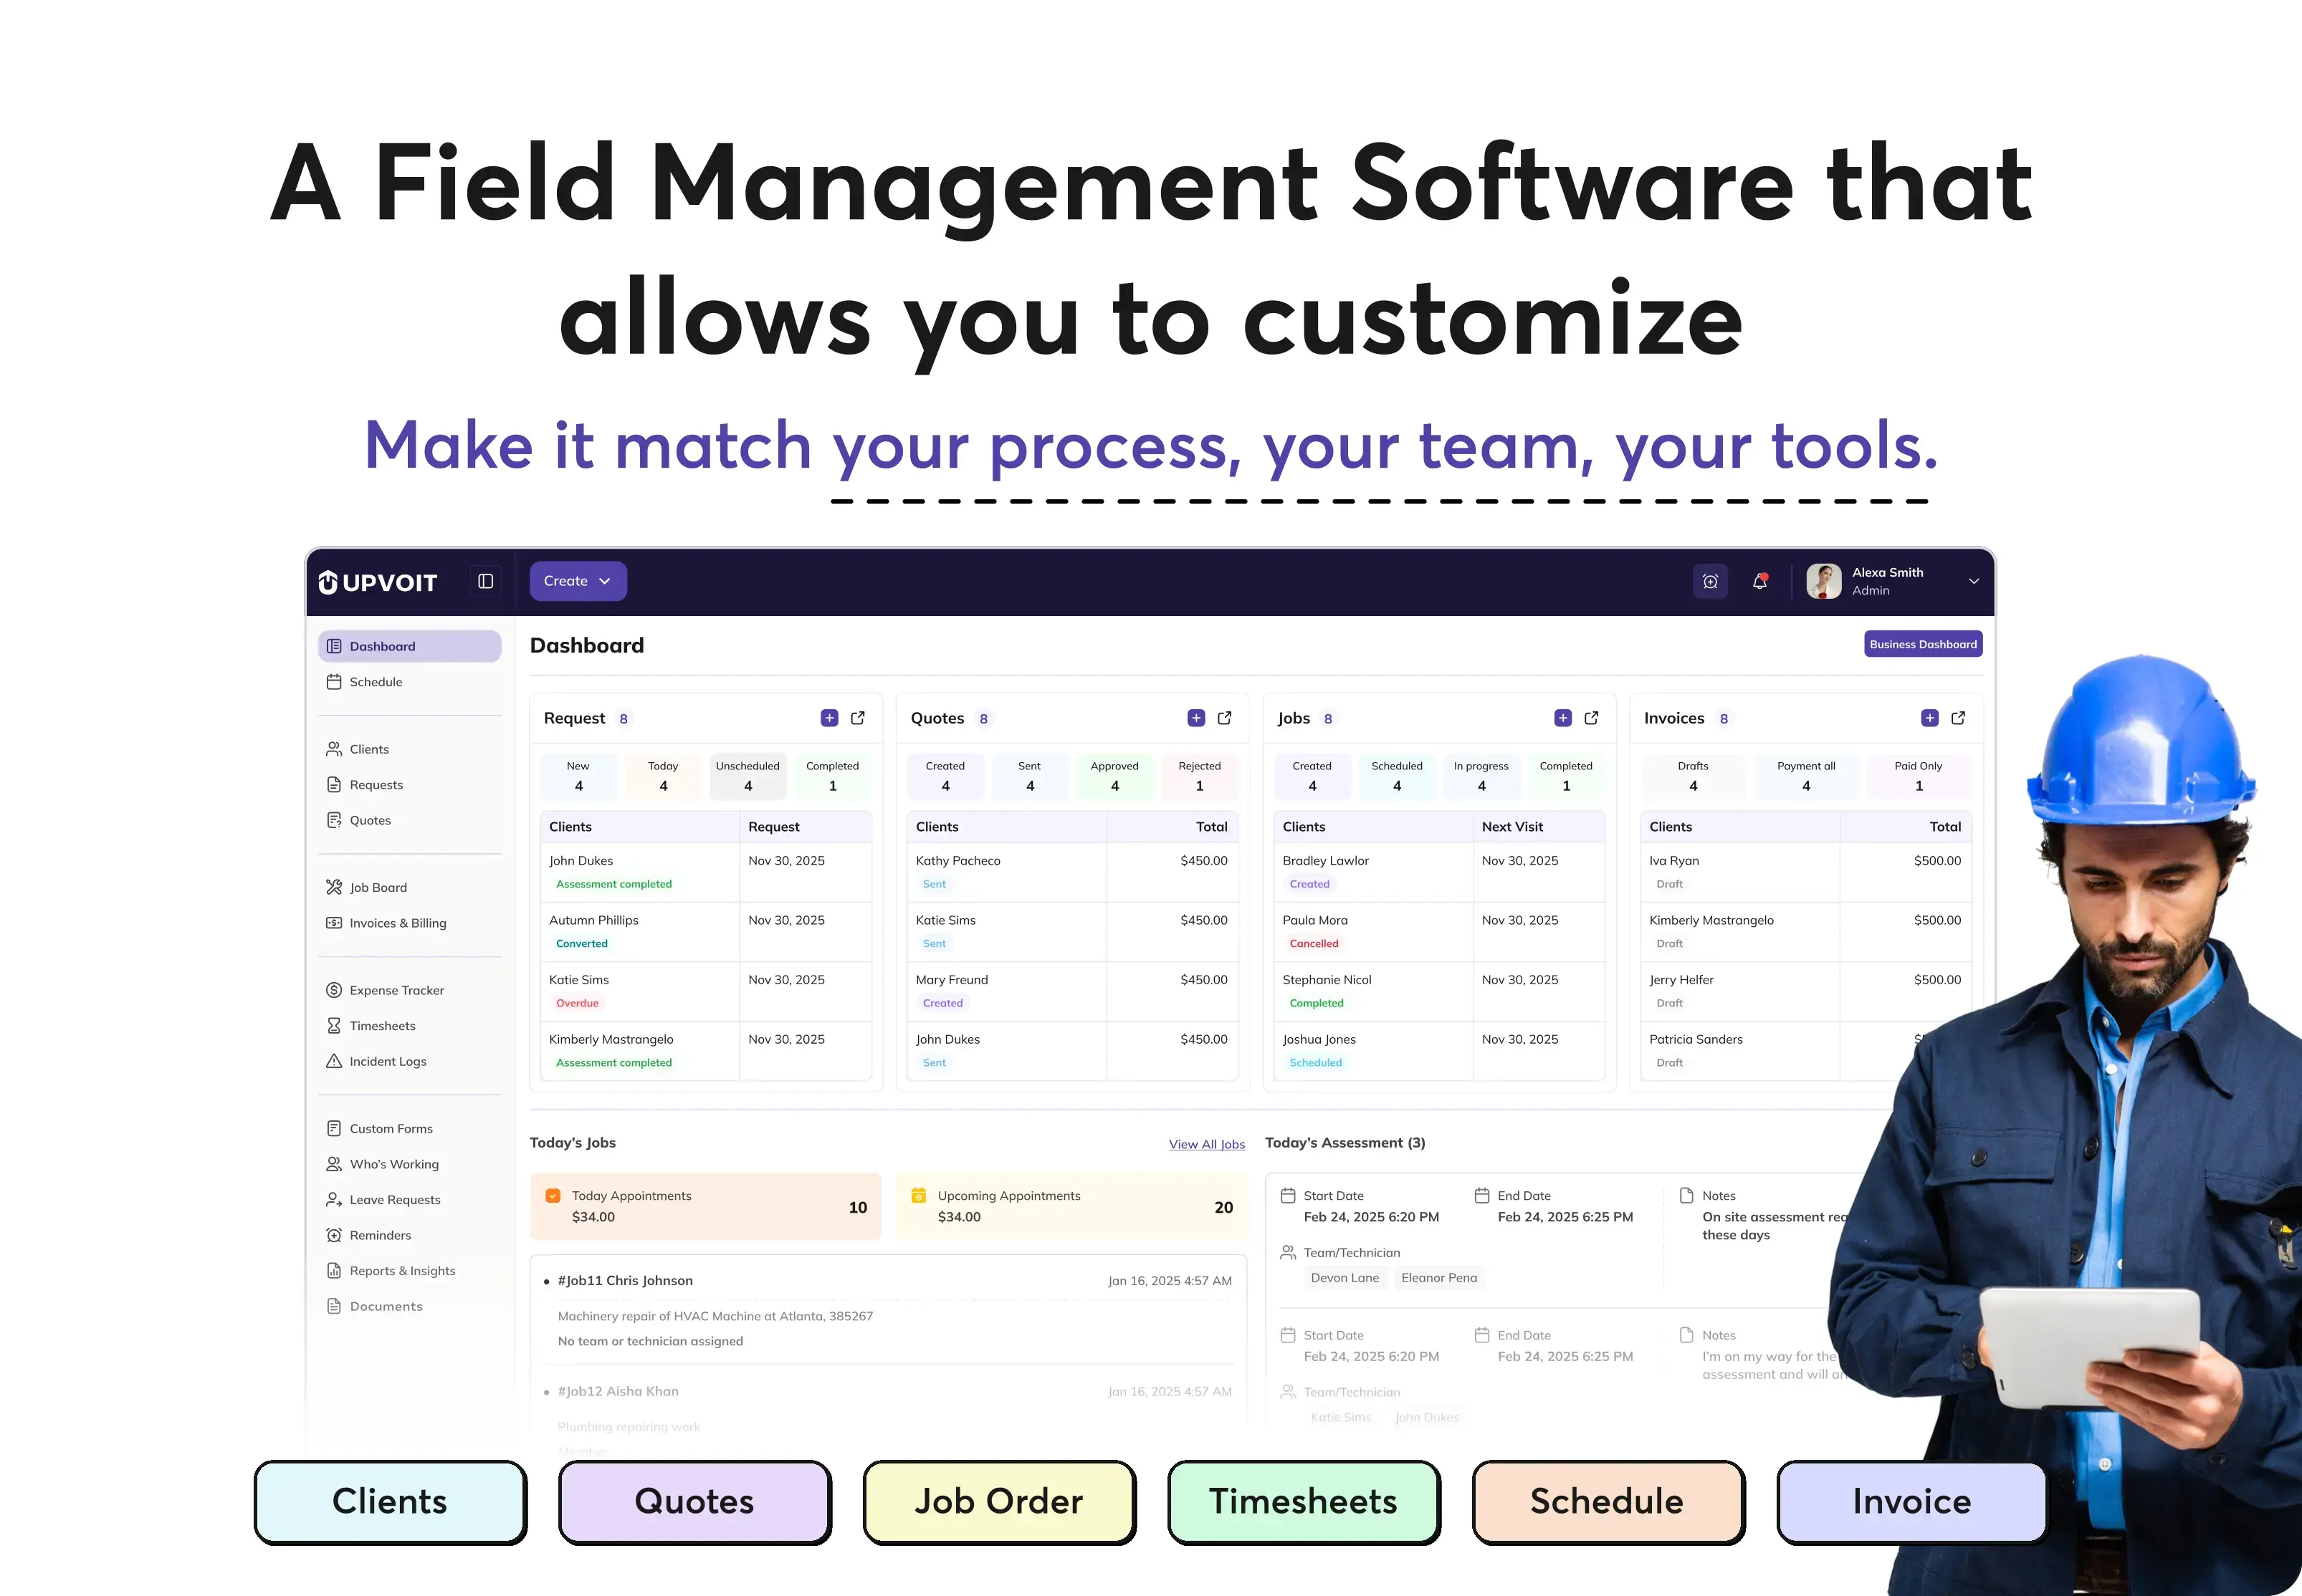Expand Alexa Smith account menu chevron

(1973, 581)
